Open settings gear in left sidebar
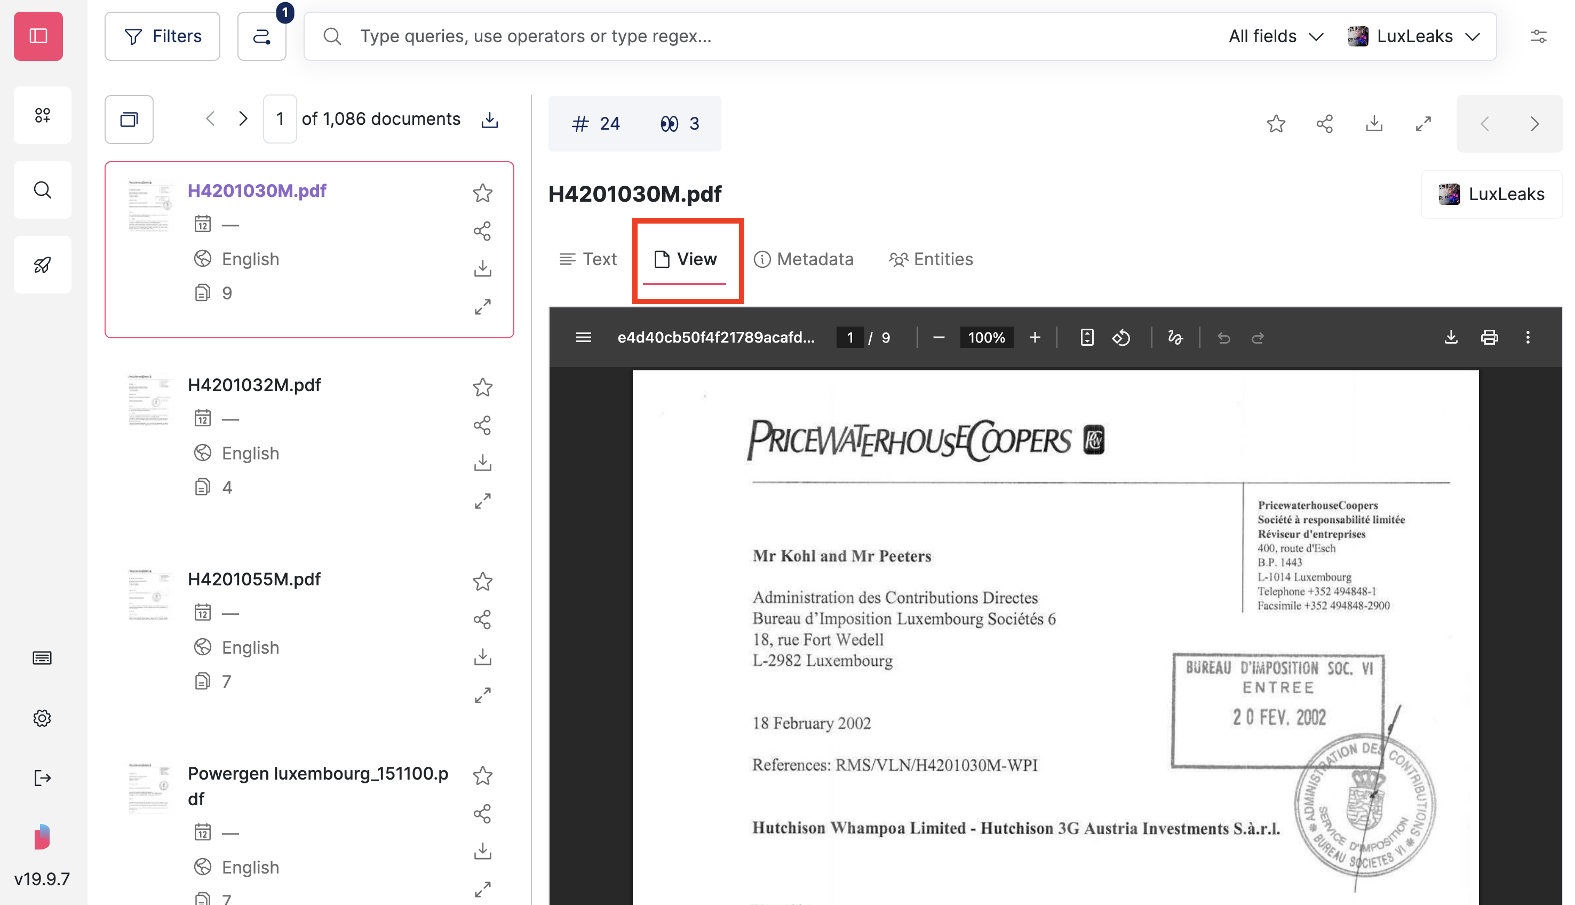This screenshot has width=1575, height=905. point(42,718)
